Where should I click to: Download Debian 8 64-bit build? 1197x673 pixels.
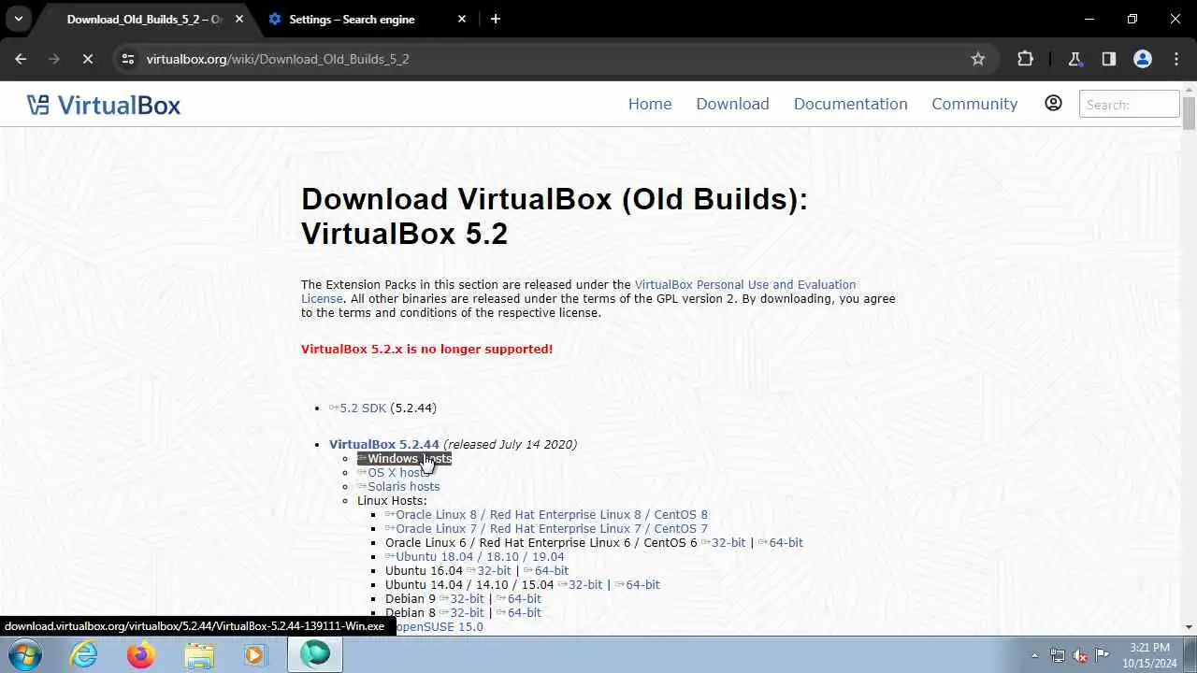[518, 612]
